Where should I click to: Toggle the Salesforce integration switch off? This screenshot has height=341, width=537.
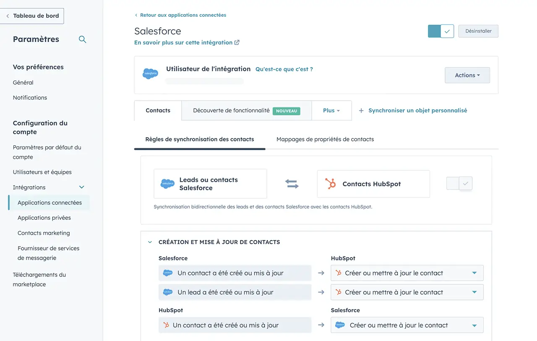[441, 31]
